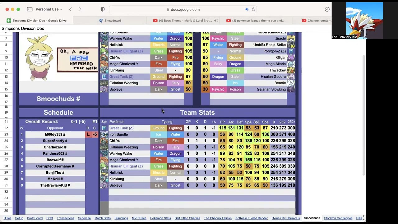Click the browser forward arrow

tap(80, 9)
